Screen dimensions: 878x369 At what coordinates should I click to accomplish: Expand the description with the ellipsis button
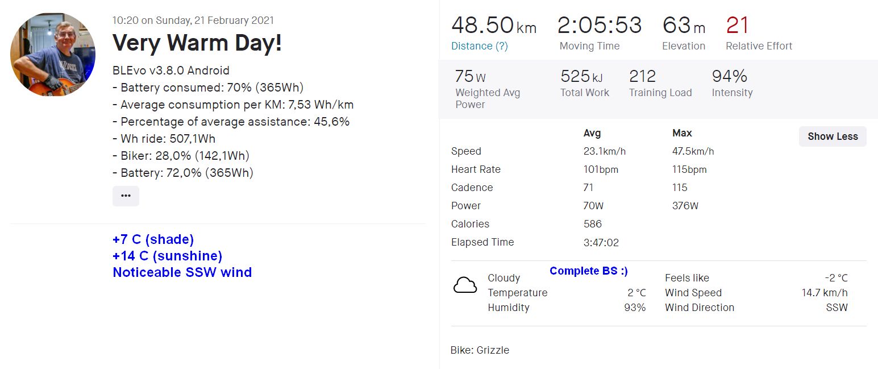coord(126,196)
